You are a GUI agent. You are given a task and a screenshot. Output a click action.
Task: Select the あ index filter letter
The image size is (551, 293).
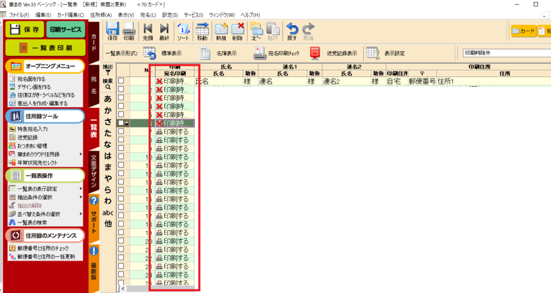[x=108, y=99]
